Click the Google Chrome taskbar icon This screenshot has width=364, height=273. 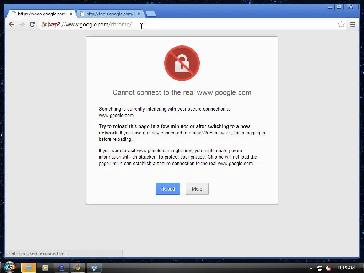tap(78, 268)
